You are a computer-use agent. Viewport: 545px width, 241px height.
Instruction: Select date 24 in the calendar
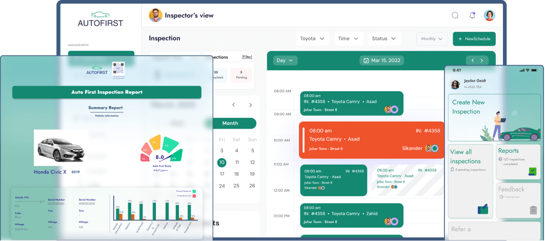coord(222,186)
